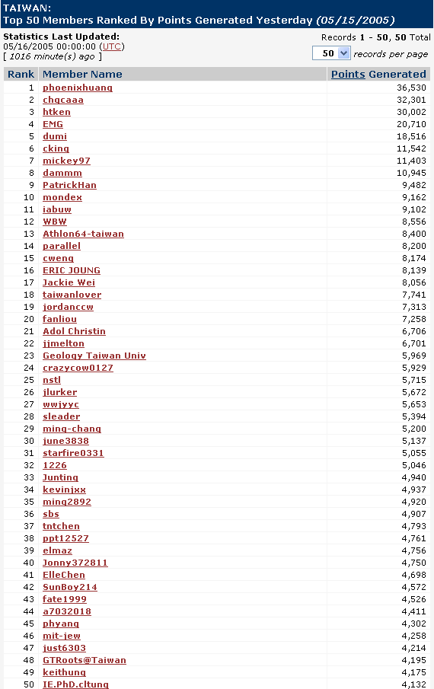This screenshot has height=689, width=434.
Task: View starfire0331's member page
Action: coord(73,453)
